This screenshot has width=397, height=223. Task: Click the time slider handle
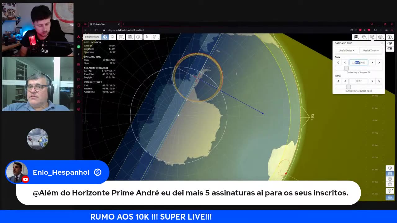[x=348, y=87]
